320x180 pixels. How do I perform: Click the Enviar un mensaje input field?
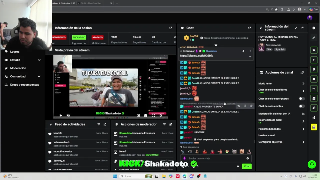pos(216,158)
